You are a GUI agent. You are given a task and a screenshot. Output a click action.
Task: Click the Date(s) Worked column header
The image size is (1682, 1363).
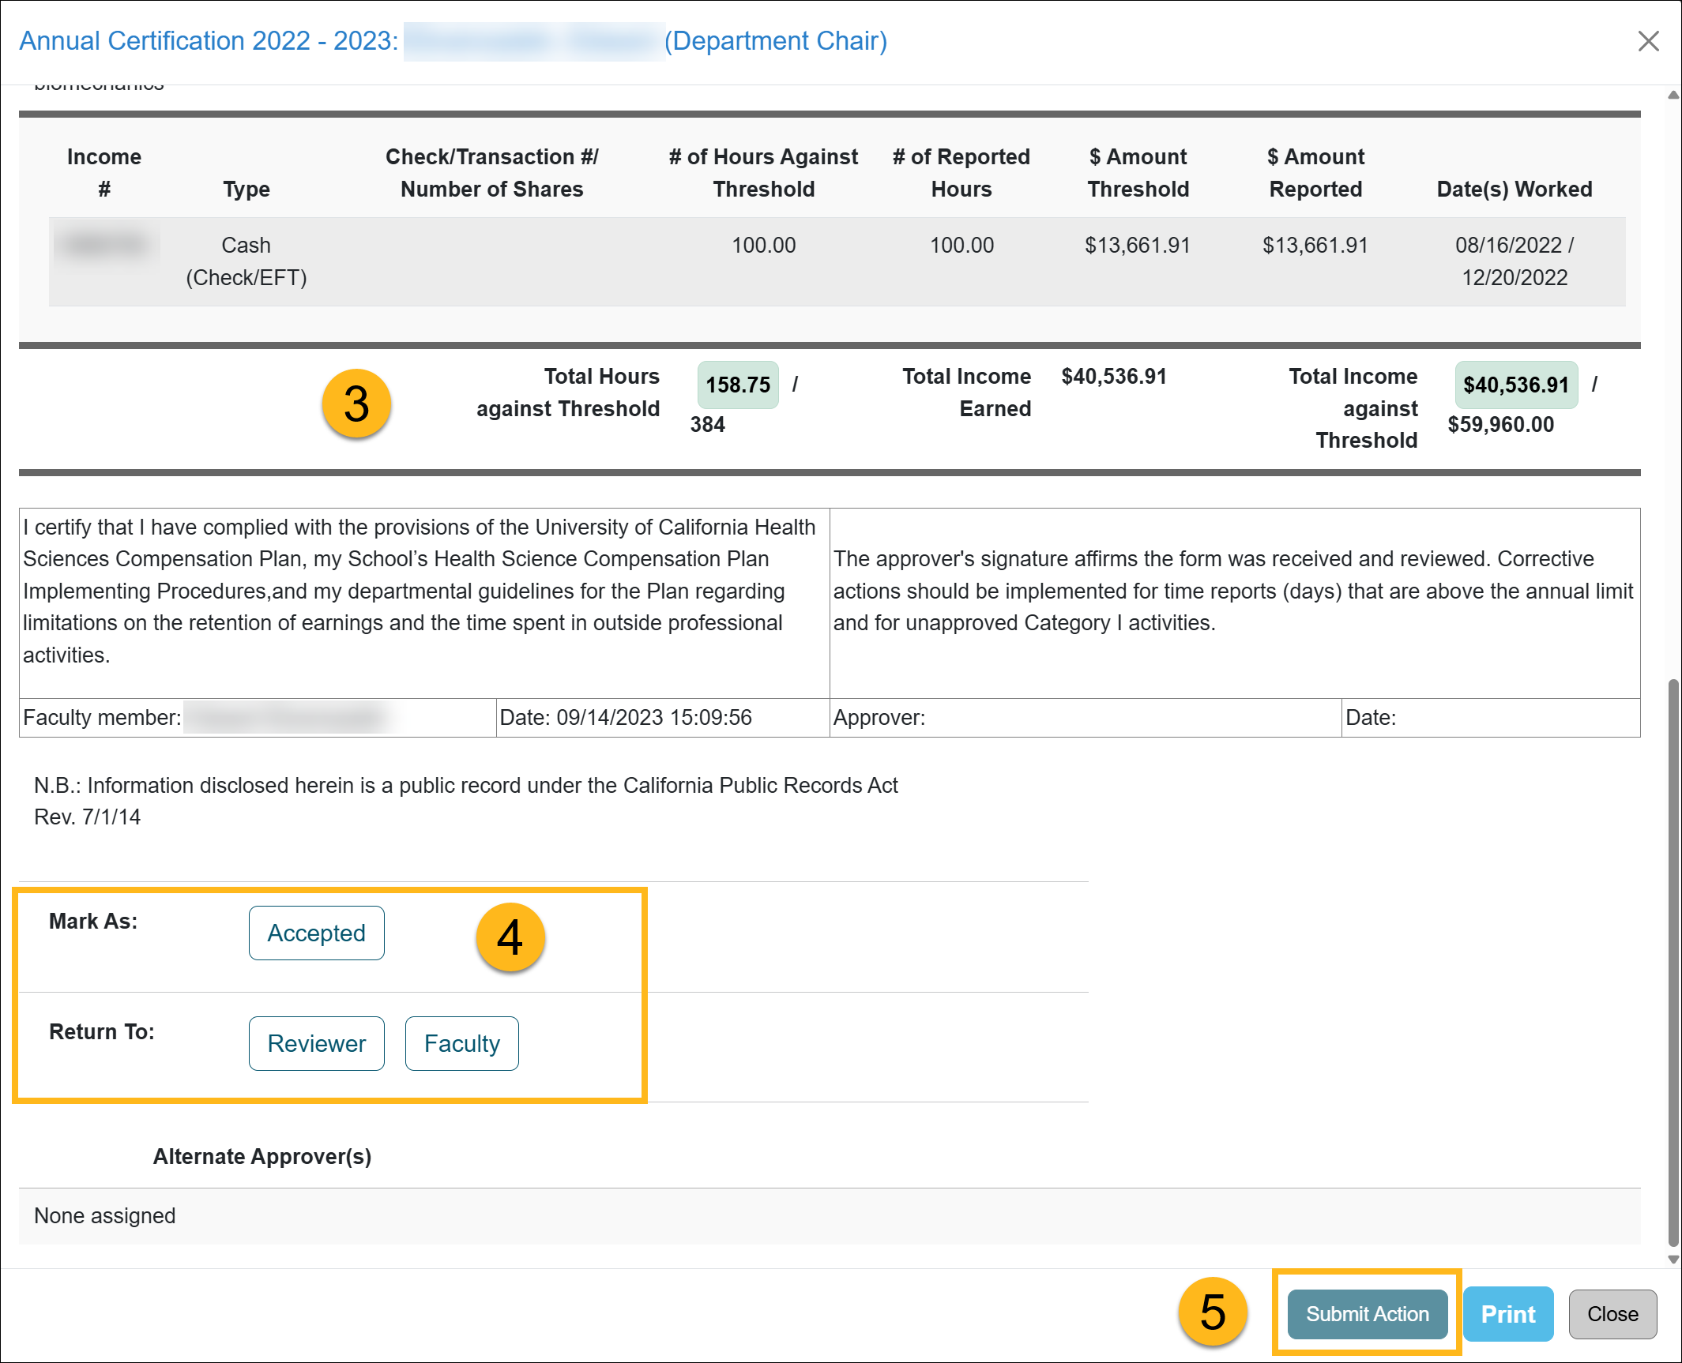[x=1514, y=189]
